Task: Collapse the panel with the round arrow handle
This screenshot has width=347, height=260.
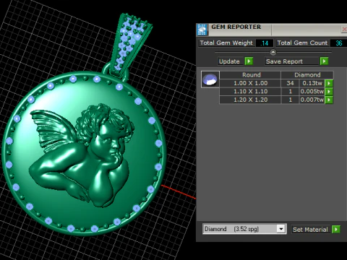Action: [273, 52]
